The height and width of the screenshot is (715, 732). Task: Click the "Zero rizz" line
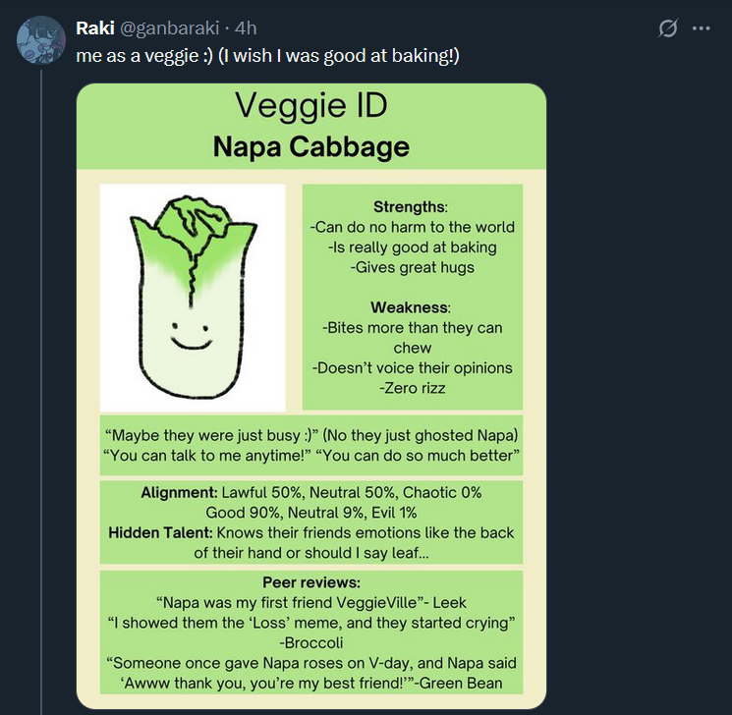point(412,388)
